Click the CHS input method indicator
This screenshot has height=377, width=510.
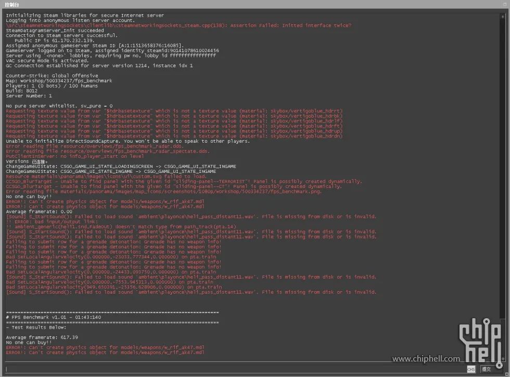click(x=471, y=369)
